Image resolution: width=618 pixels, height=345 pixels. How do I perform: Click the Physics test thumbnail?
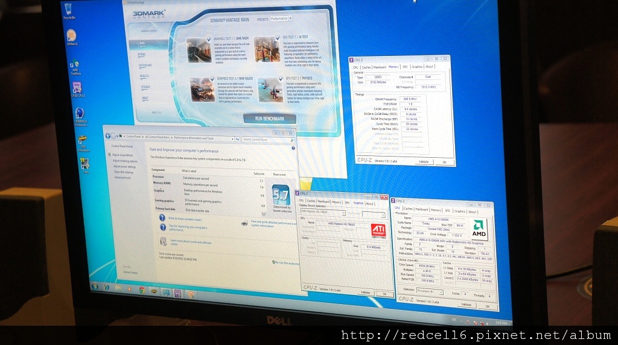coord(270,90)
